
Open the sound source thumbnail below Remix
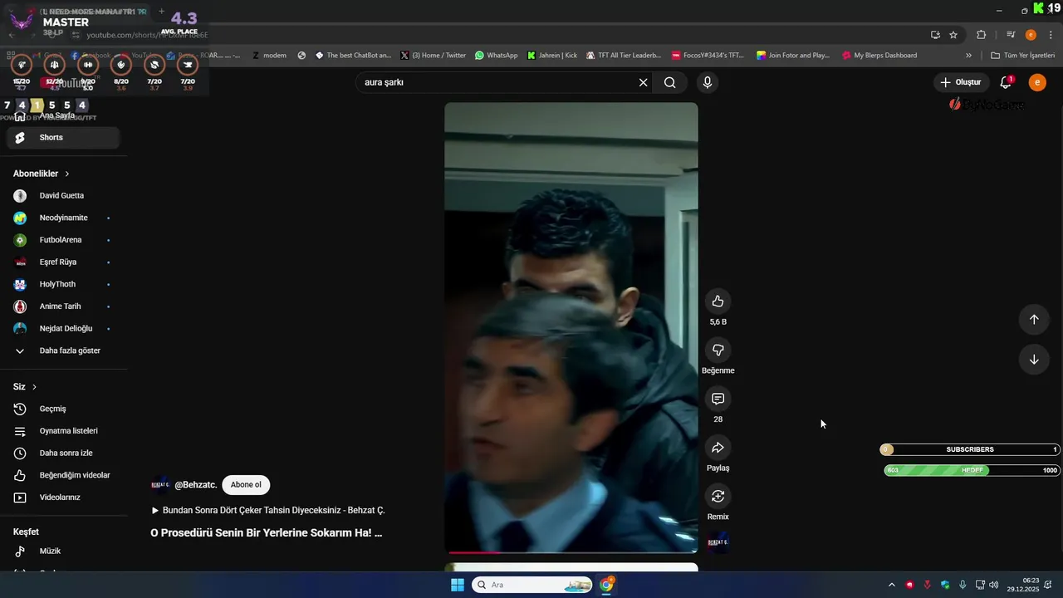[x=718, y=542]
